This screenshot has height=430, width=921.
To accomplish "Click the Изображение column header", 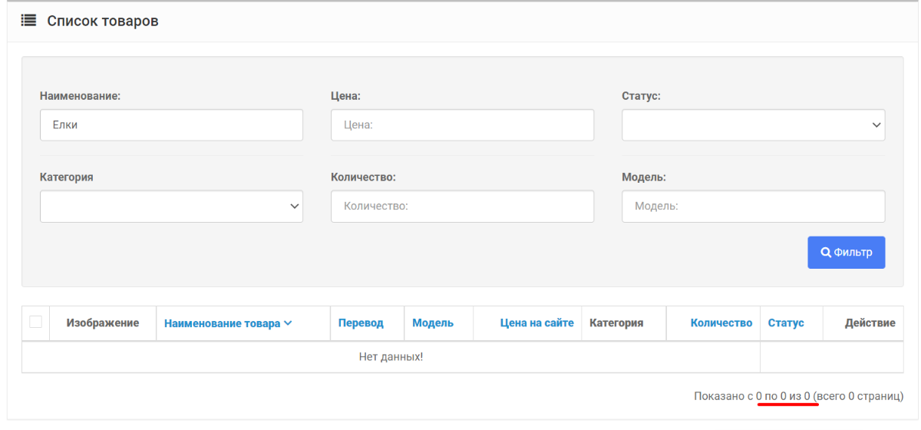I will point(103,323).
